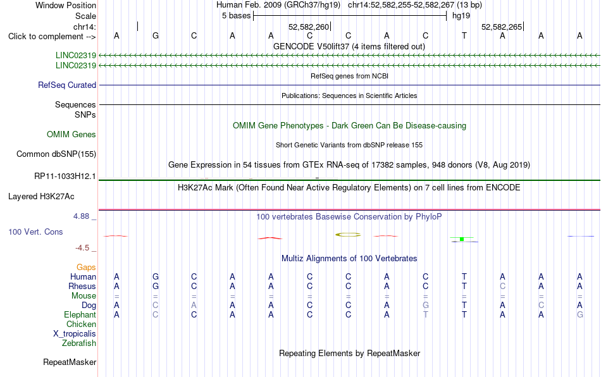The height and width of the screenshot is (377, 601).
Task: Click the Dog alignment row label
Action: pyautogui.click(x=89, y=306)
